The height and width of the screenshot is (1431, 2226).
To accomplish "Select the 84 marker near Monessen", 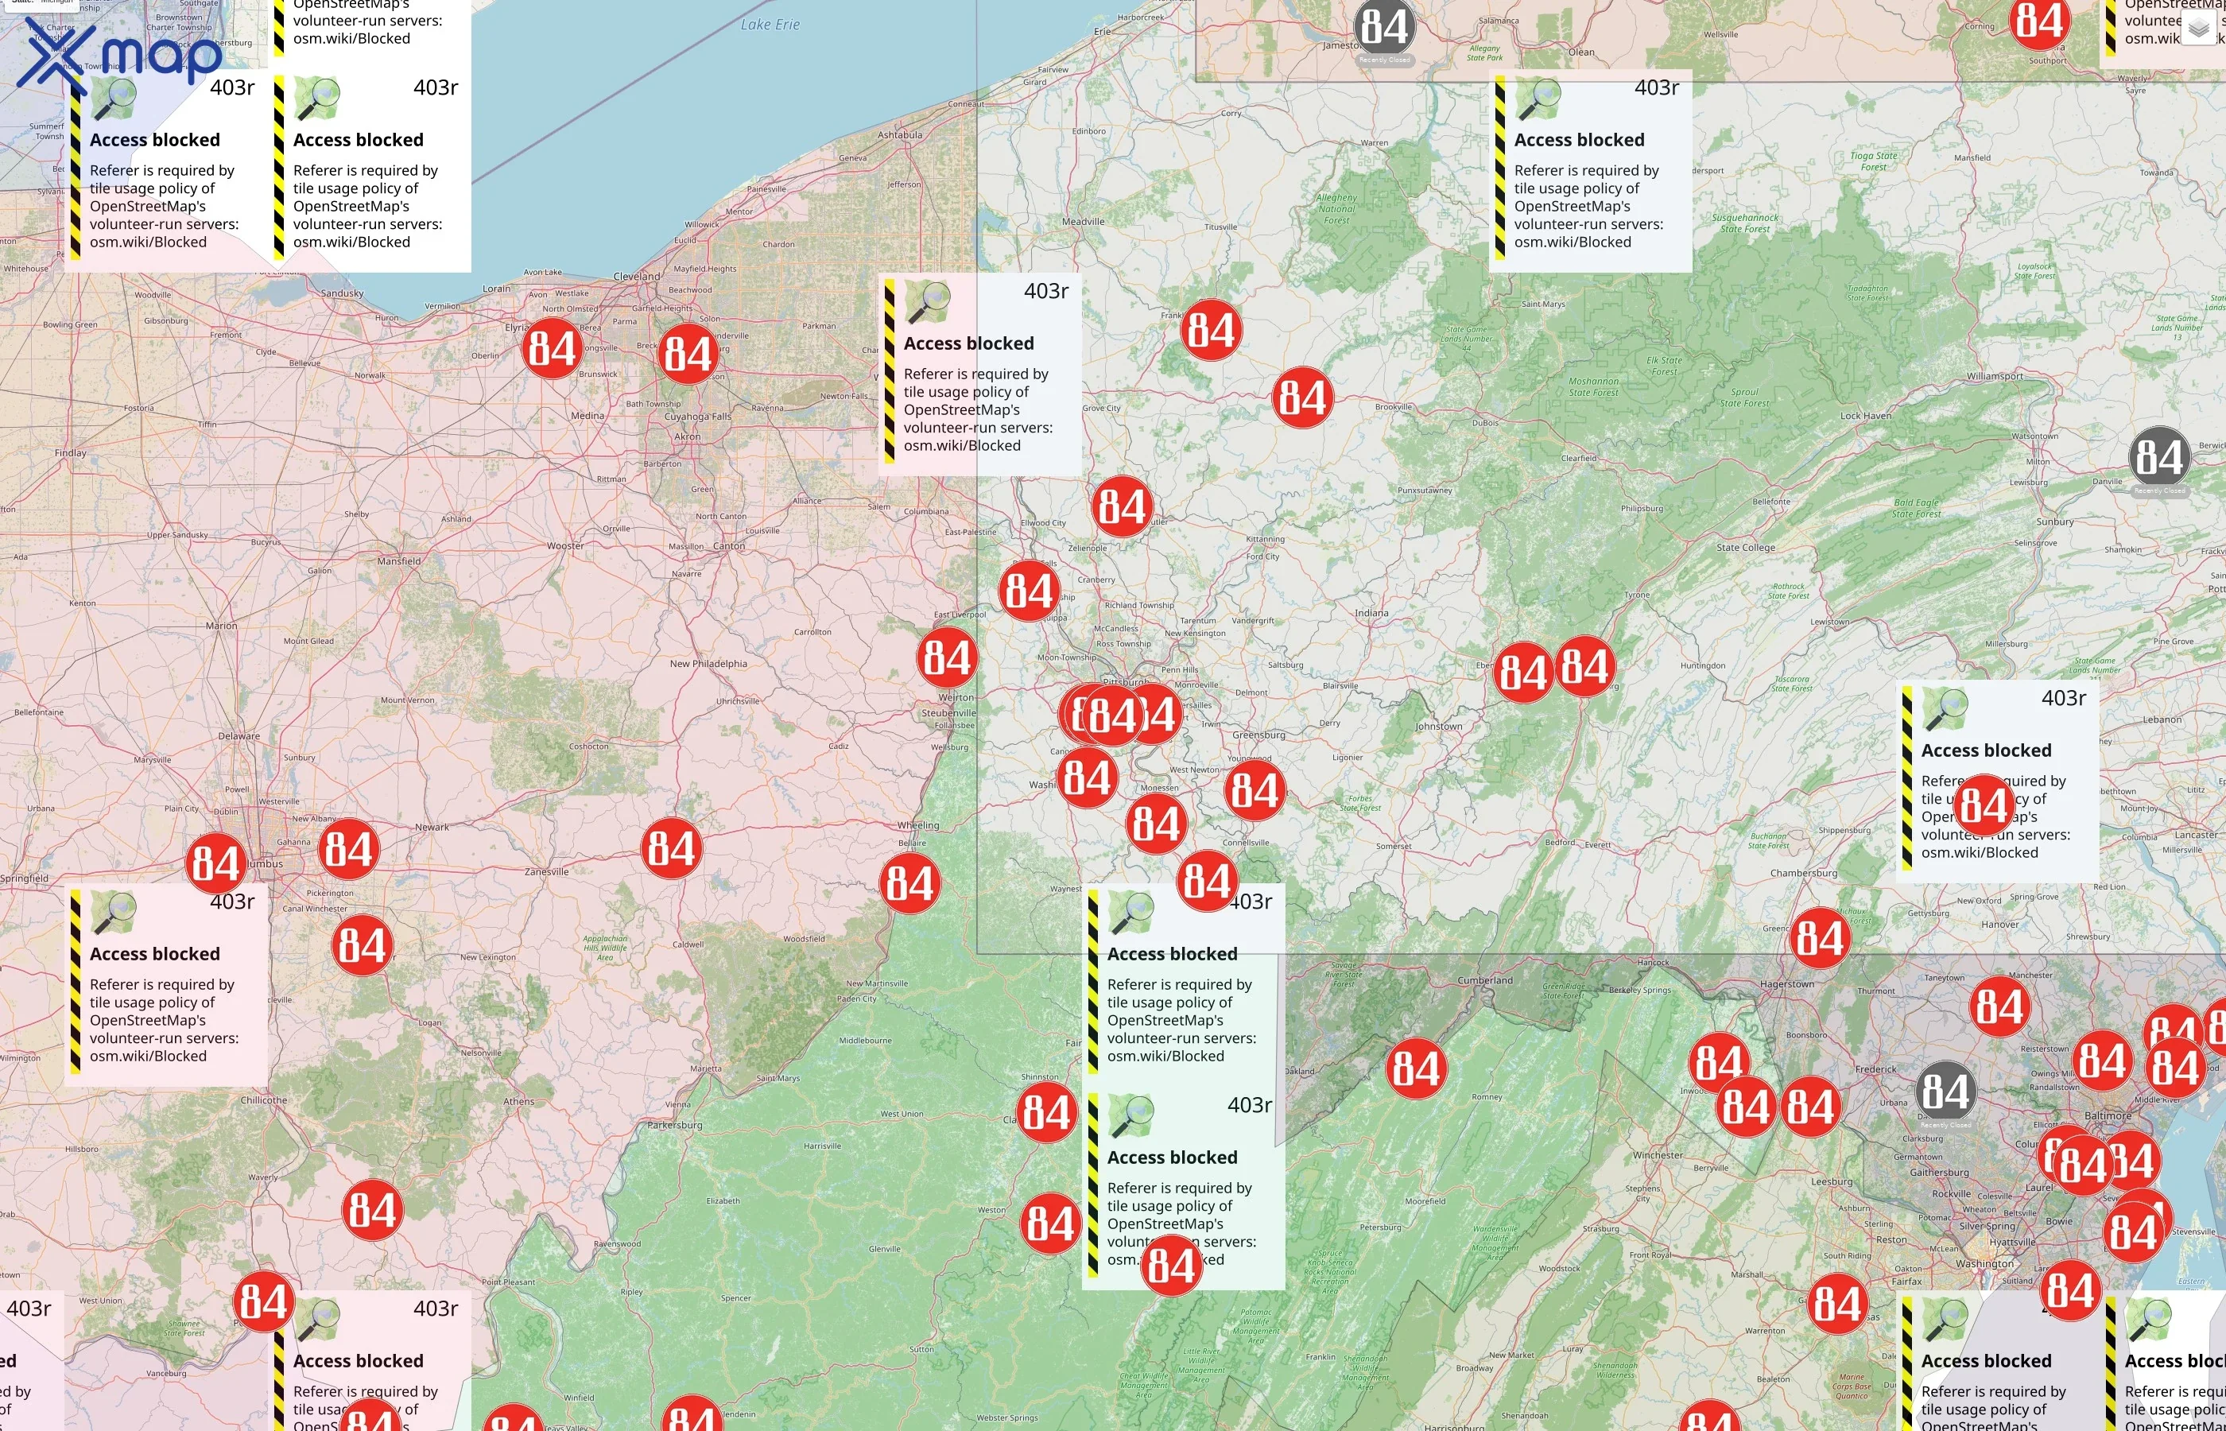I will [x=1157, y=824].
